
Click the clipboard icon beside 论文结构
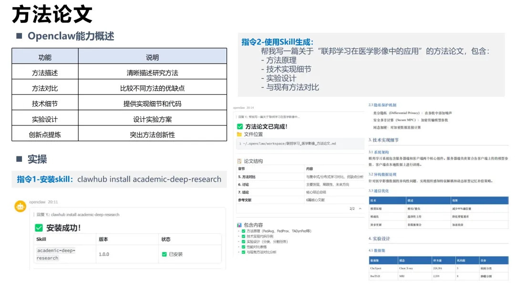[x=239, y=161]
